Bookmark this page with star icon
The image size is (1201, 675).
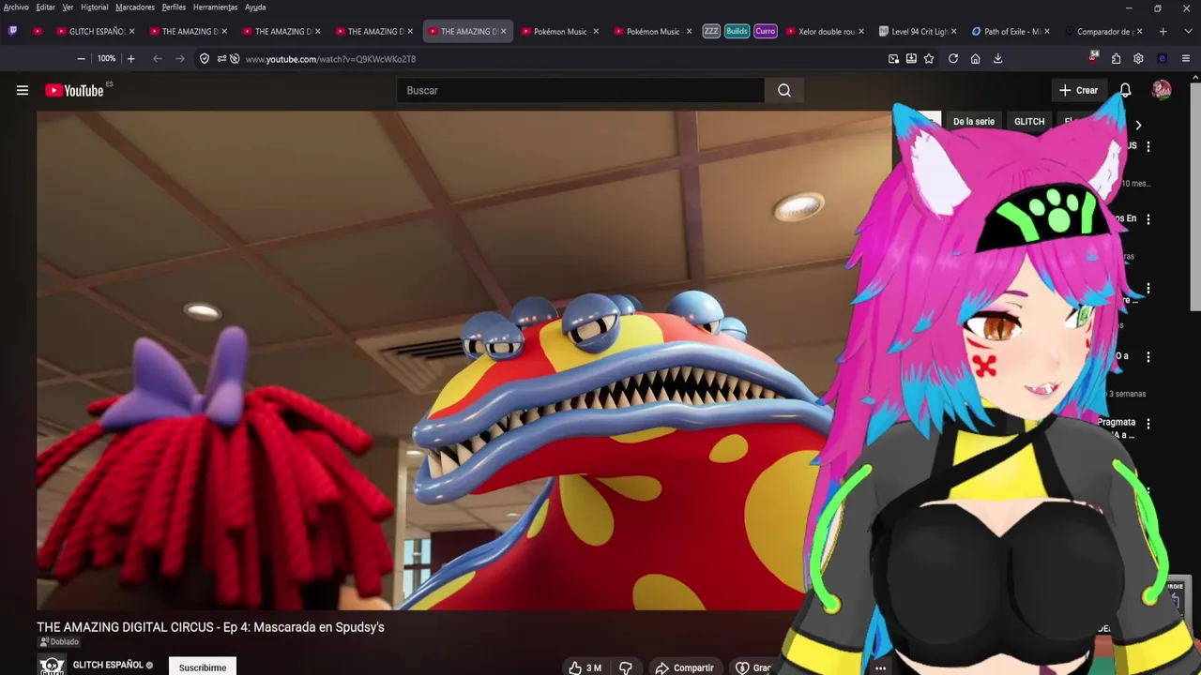pos(929,58)
